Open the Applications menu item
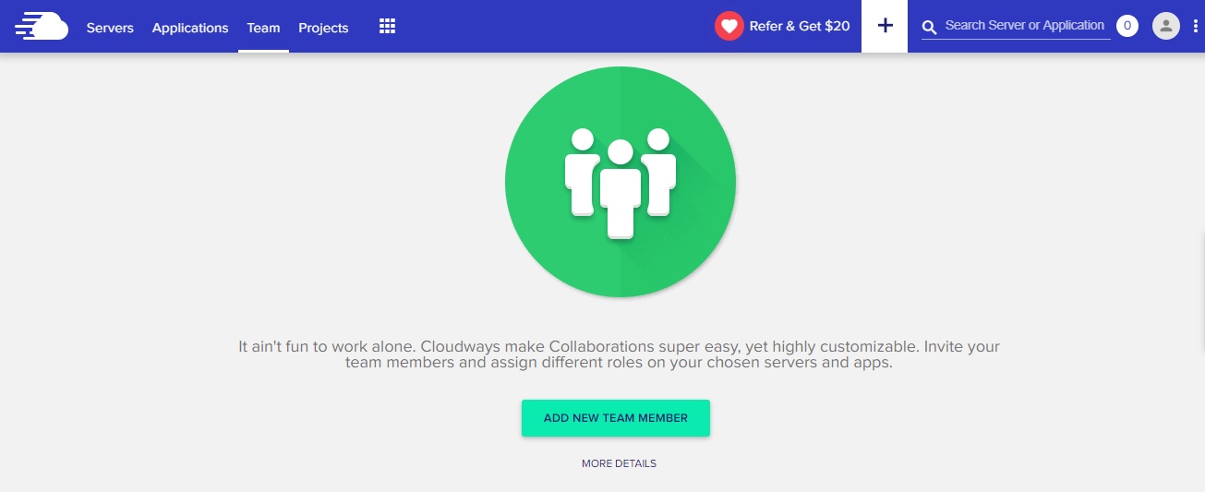 (x=190, y=28)
